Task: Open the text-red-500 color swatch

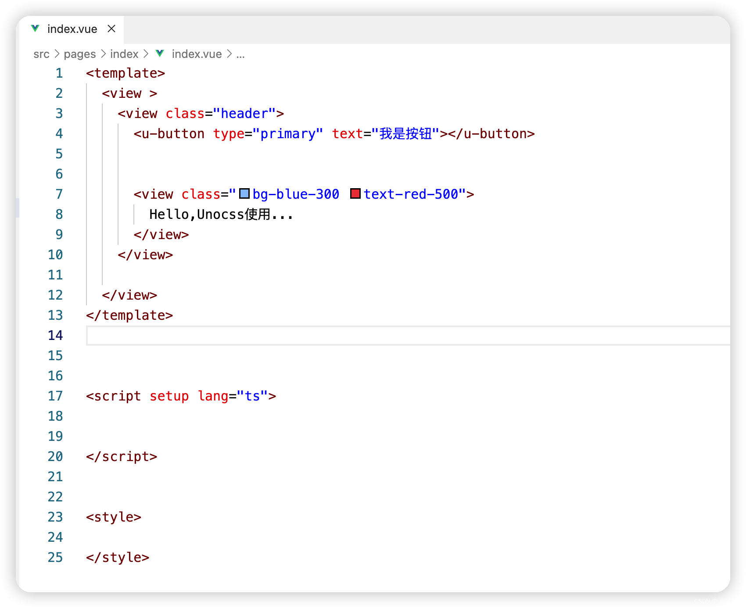Action: coord(355,193)
